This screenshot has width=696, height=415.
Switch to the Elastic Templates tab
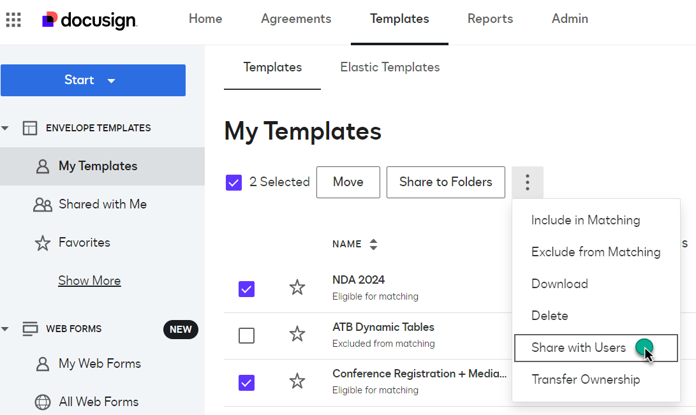coord(390,67)
